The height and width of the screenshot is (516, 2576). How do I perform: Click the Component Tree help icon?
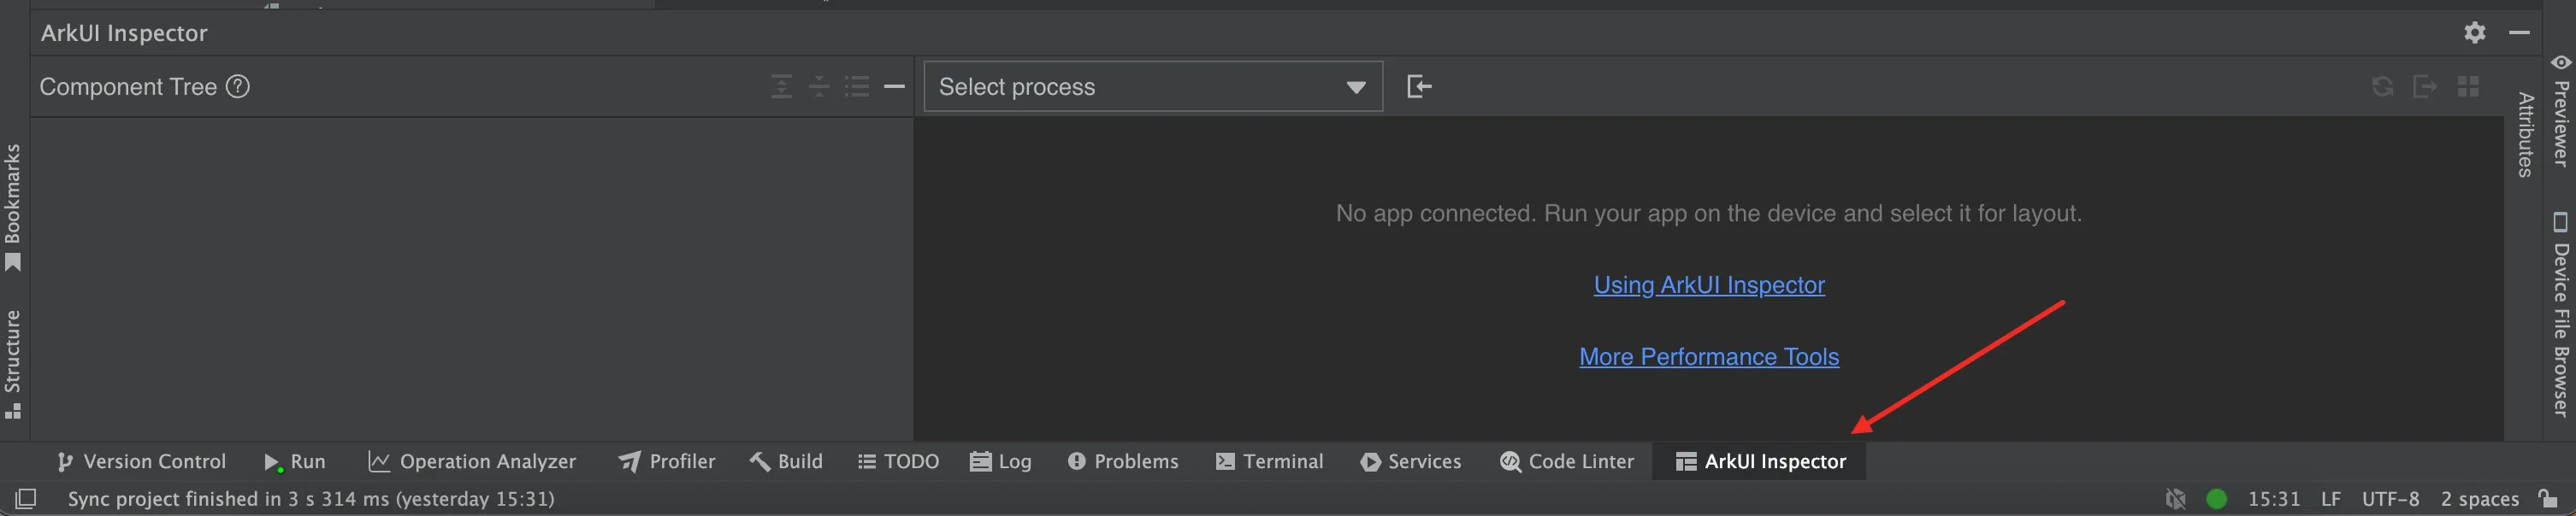pos(238,87)
